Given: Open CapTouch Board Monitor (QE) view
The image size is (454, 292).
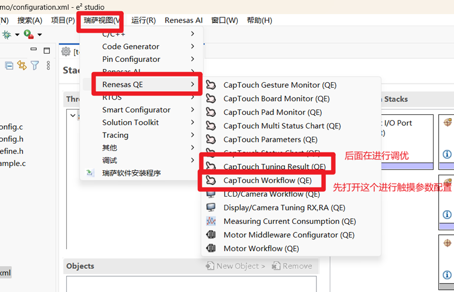Looking at the screenshot, I should pyautogui.click(x=291, y=99).
